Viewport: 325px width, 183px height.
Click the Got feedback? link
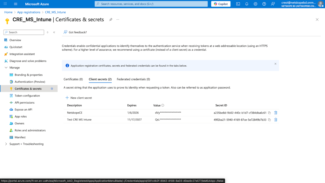pos(75,32)
